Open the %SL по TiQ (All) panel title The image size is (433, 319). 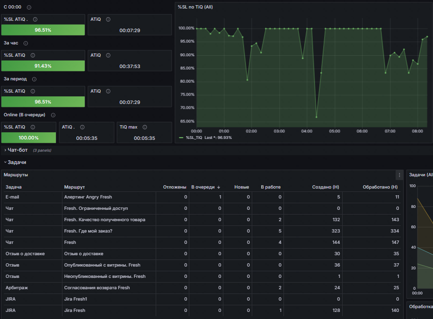click(x=195, y=7)
